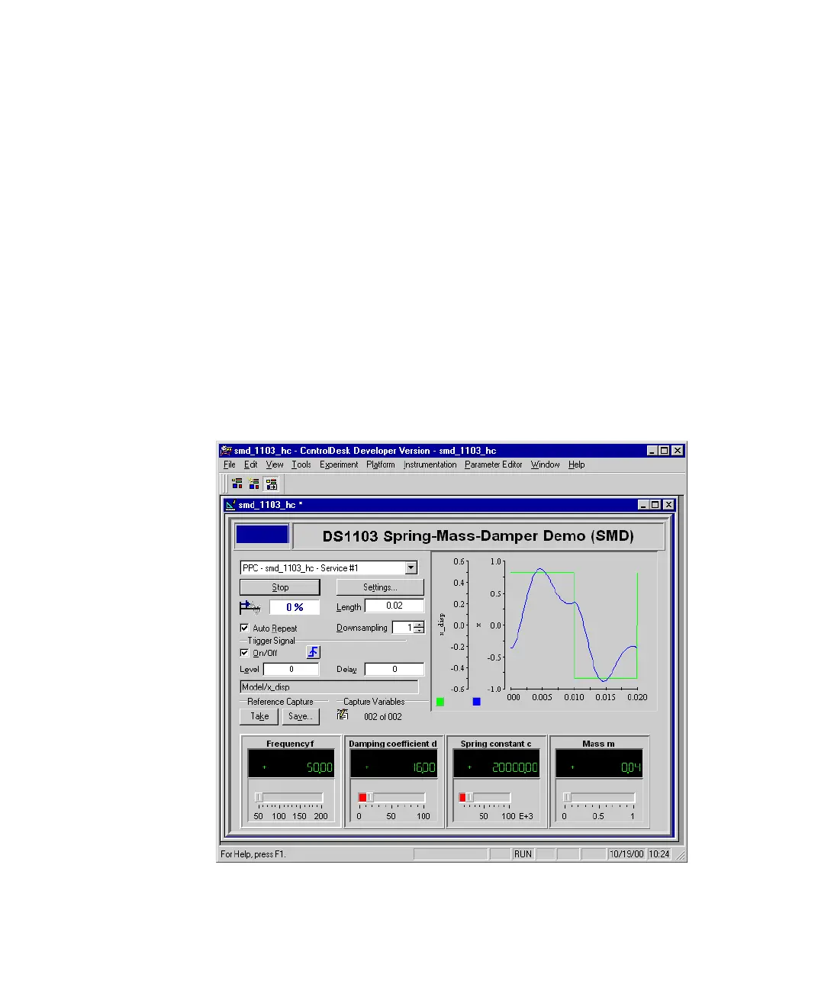Click the RUN status bar indicator
The height and width of the screenshot is (990, 818).
(x=523, y=854)
